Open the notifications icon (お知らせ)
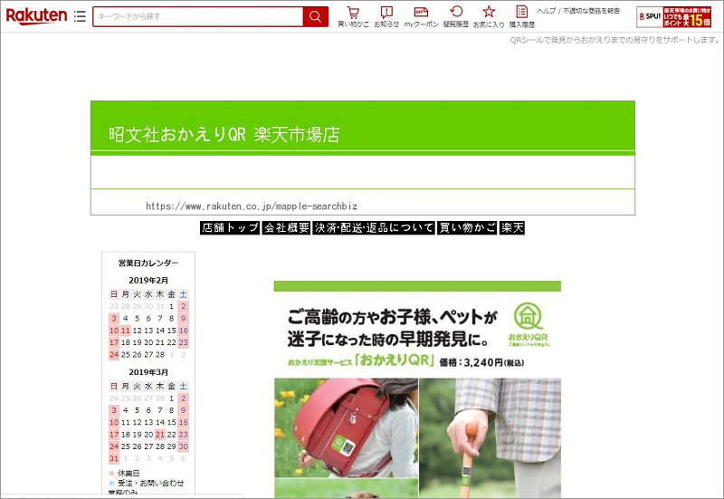Image resolution: width=724 pixels, height=499 pixels. pos(386,16)
